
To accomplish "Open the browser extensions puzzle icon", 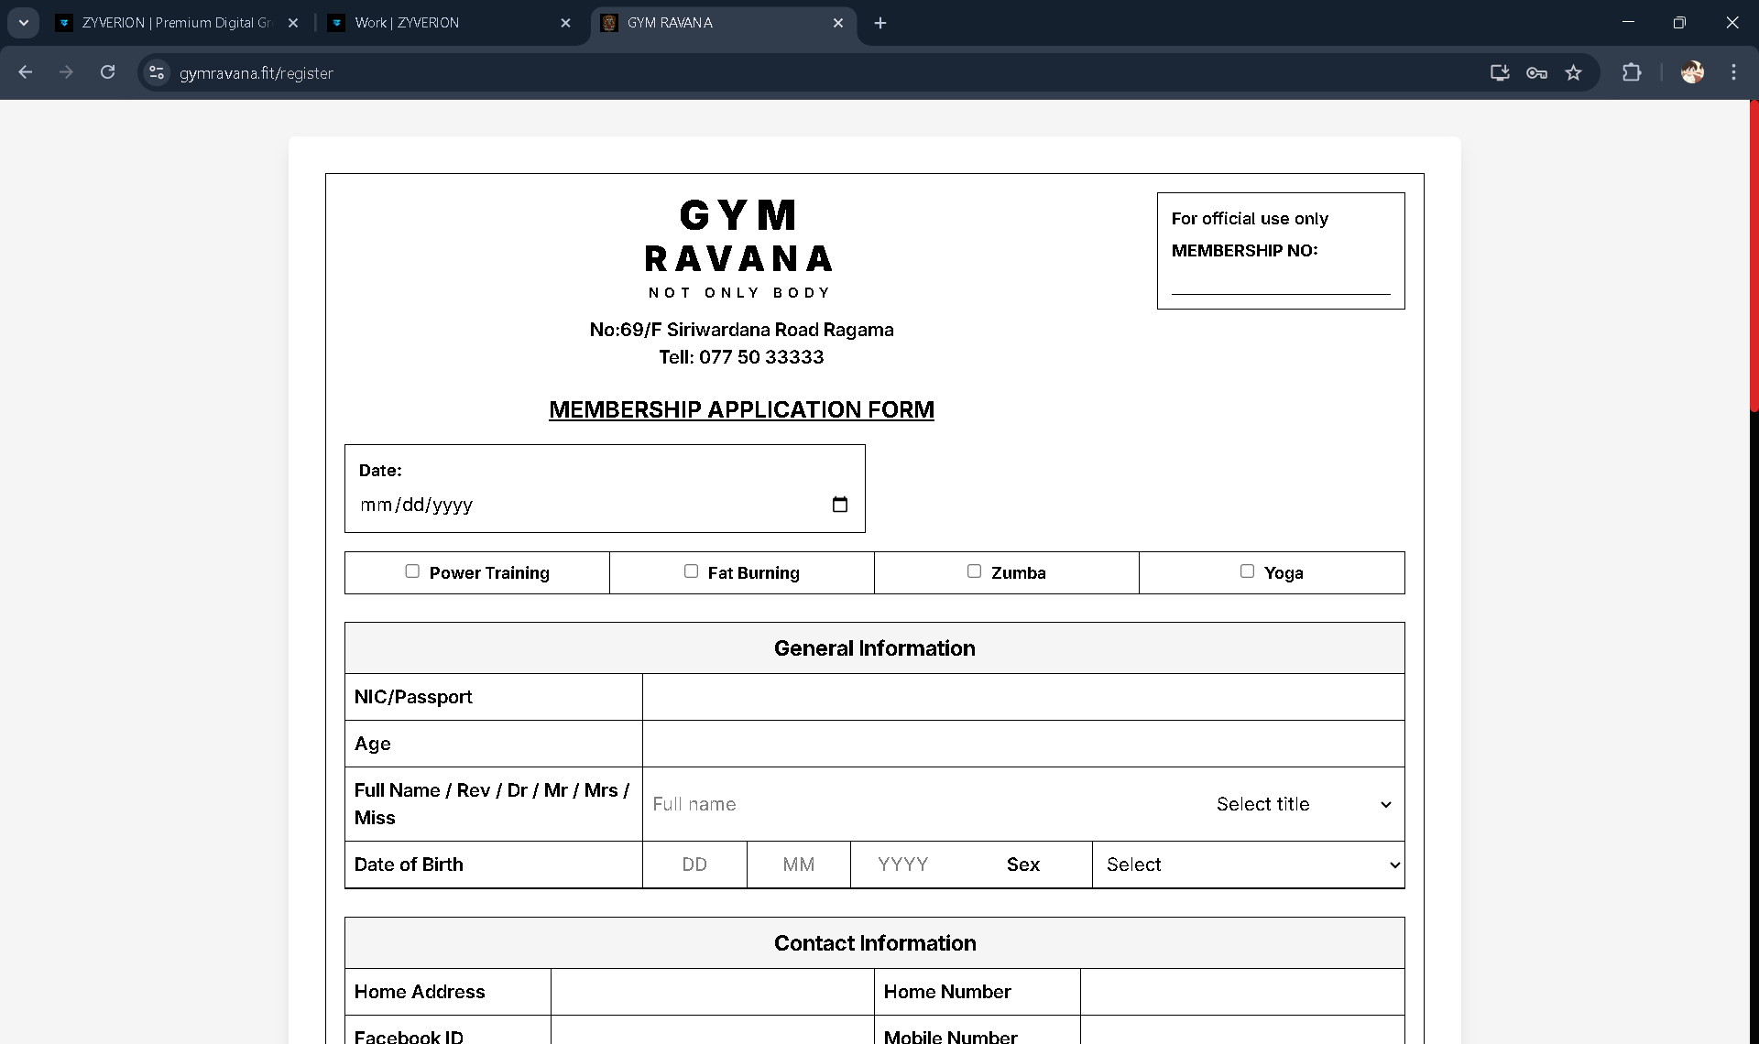I will pos(1633,72).
